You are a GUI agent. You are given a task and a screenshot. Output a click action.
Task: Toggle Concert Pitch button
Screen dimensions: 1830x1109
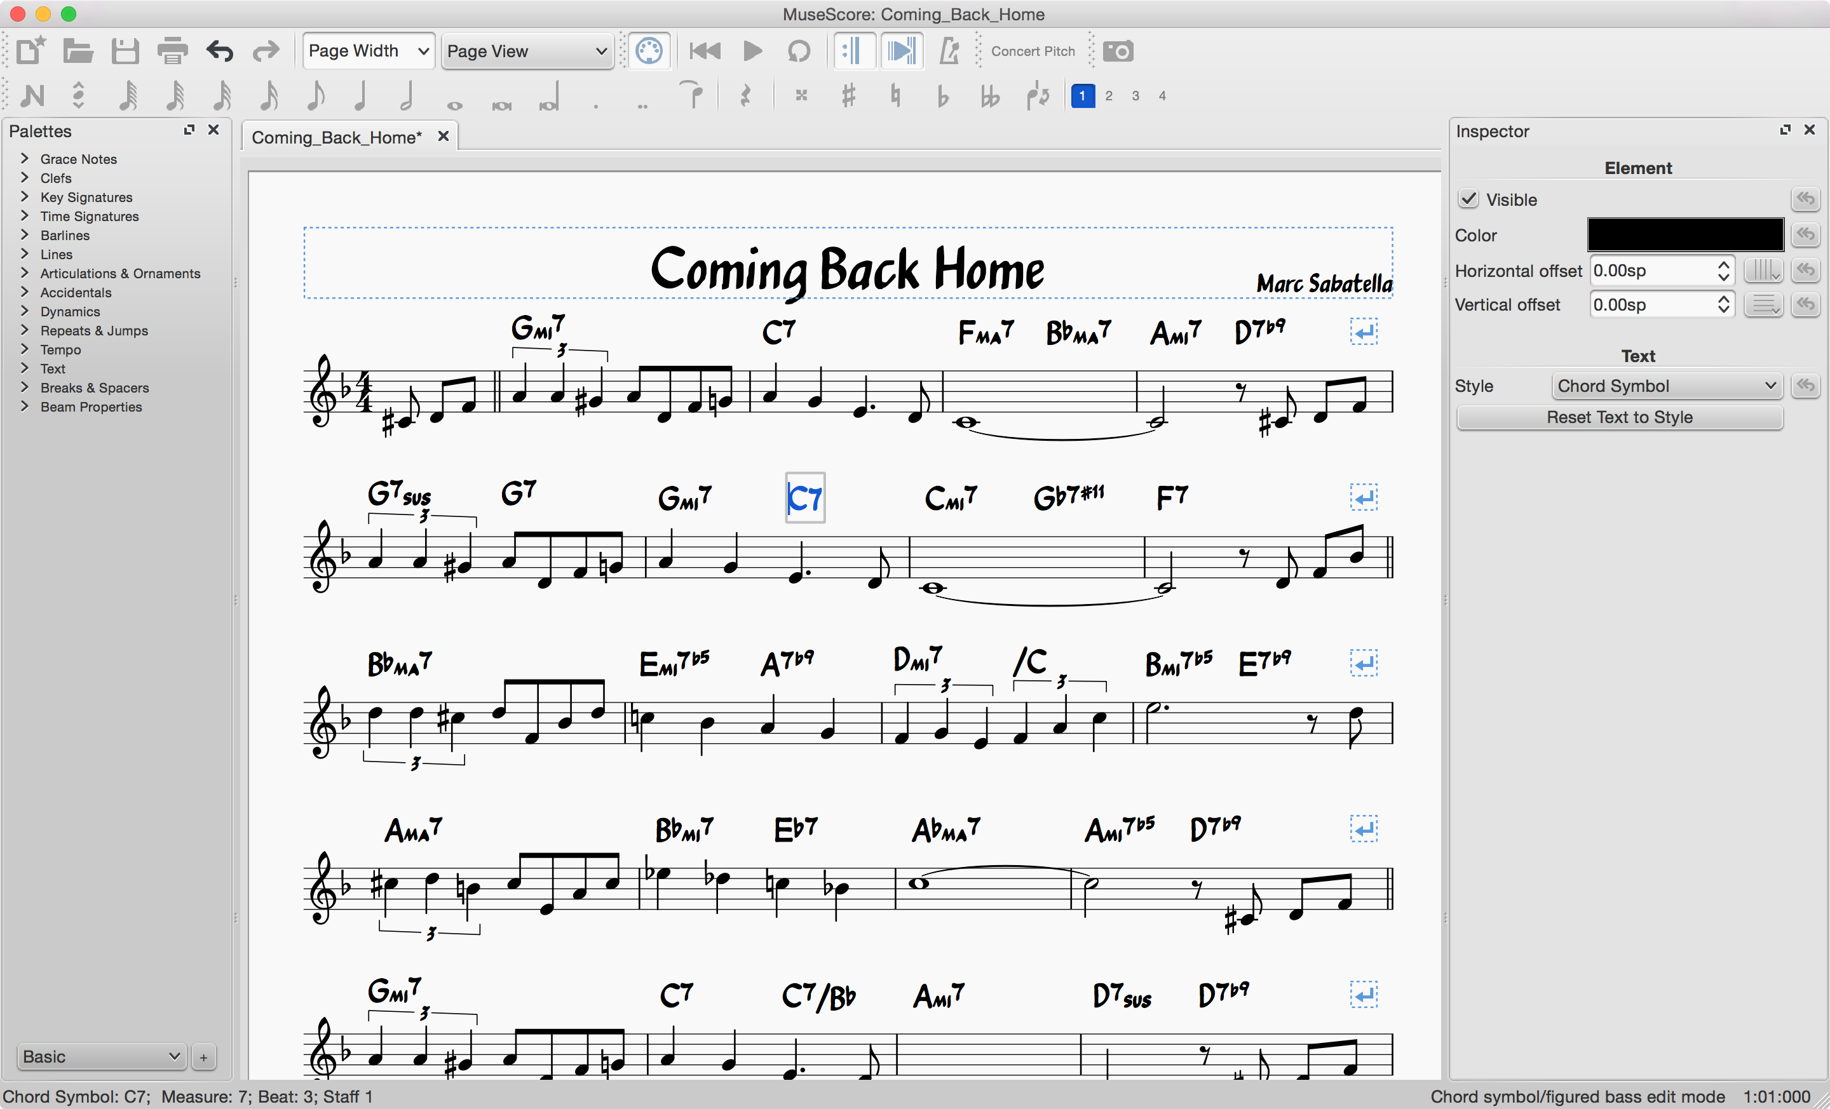[1033, 51]
